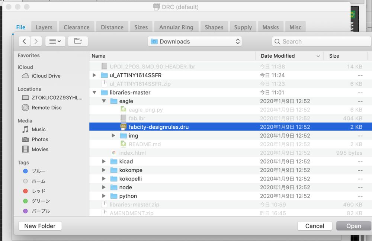Select the purple パープル tag
372x241 pixels.
36,211
